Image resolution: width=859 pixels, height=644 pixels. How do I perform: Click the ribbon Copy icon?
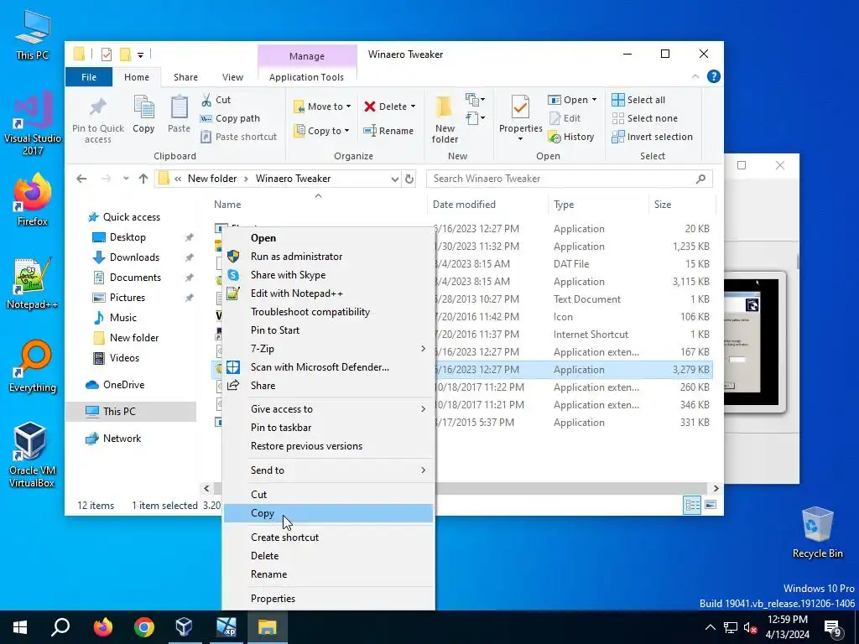(143, 107)
